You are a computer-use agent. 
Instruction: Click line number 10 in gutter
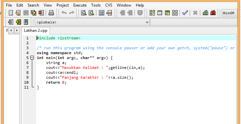point(26,82)
